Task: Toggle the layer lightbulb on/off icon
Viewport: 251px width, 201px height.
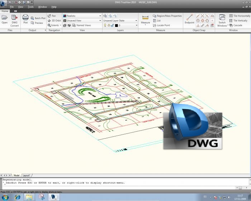Action: 105,25
